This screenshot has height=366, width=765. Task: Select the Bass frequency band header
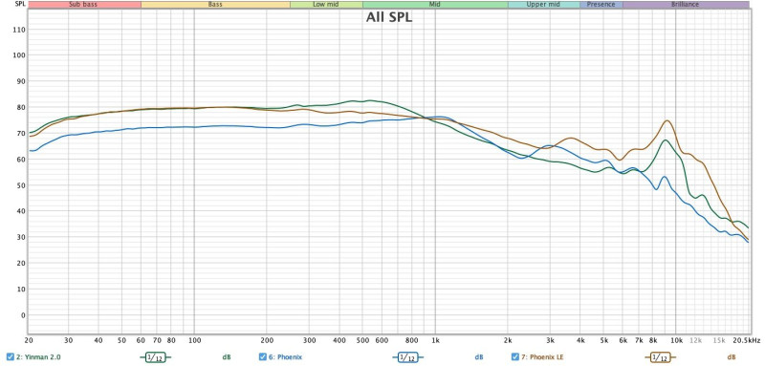pyautogui.click(x=215, y=5)
